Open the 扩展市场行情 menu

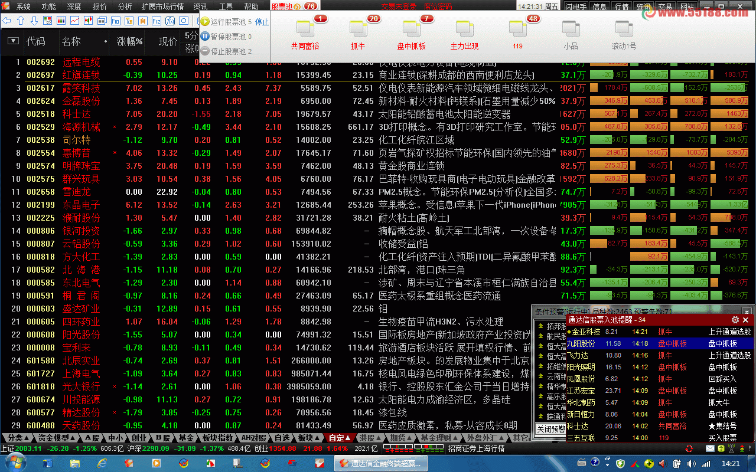tap(163, 6)
